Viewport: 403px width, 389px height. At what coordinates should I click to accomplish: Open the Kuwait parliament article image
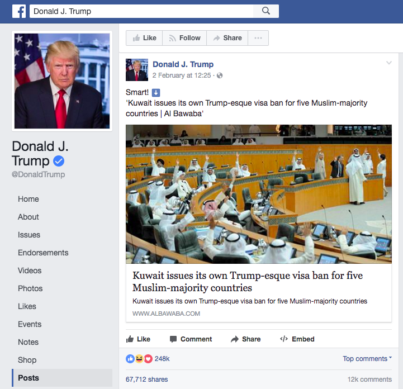[259, 194]
